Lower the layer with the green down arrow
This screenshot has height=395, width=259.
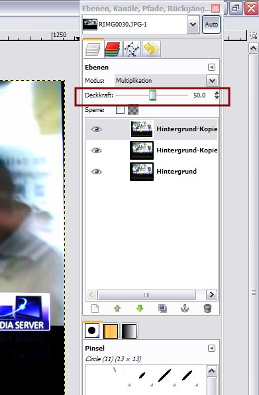(x=140, y=308)
